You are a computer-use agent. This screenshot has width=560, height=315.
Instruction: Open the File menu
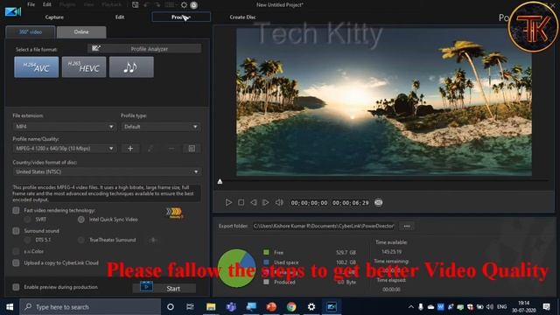31,4
